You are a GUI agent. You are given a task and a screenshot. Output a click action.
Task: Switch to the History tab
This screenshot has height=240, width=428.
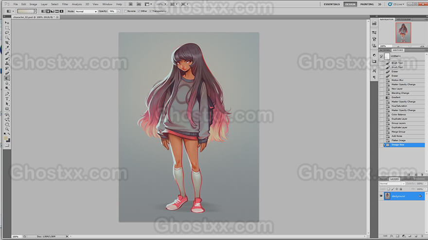[x=398, y=50]
